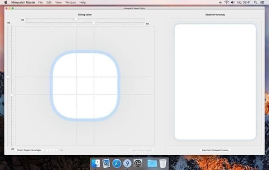Open the View menu
This screenshot has height=170, width=269.
(x=58, y=2)
